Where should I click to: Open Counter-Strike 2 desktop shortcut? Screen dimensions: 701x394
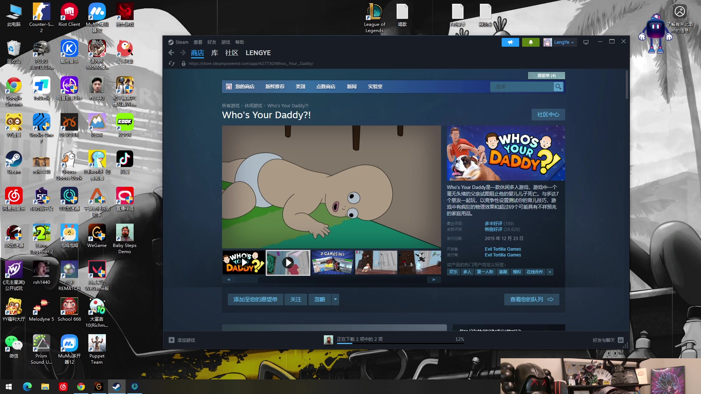click(x=41, y=18)
